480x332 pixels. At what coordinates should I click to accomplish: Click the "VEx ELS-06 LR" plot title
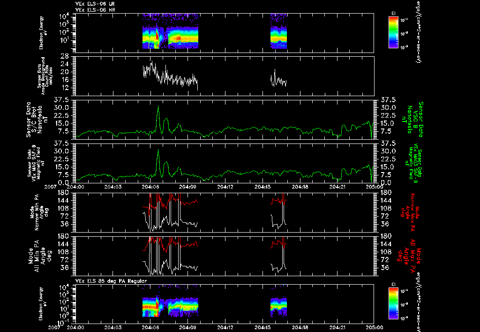tap(95, 4)
